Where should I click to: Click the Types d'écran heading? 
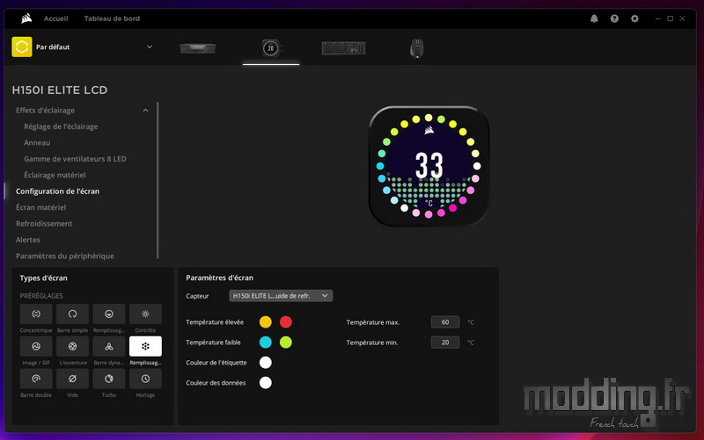43,278
